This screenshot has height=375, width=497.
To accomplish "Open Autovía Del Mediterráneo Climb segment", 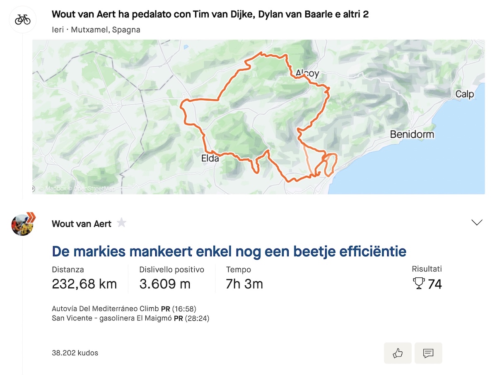I will pyautogui.click(x=106, y=309).
